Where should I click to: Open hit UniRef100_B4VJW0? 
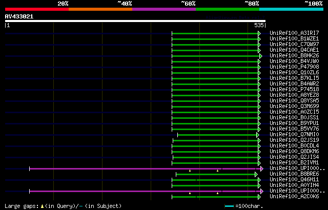pyautogui.click(x=294, y=61)
